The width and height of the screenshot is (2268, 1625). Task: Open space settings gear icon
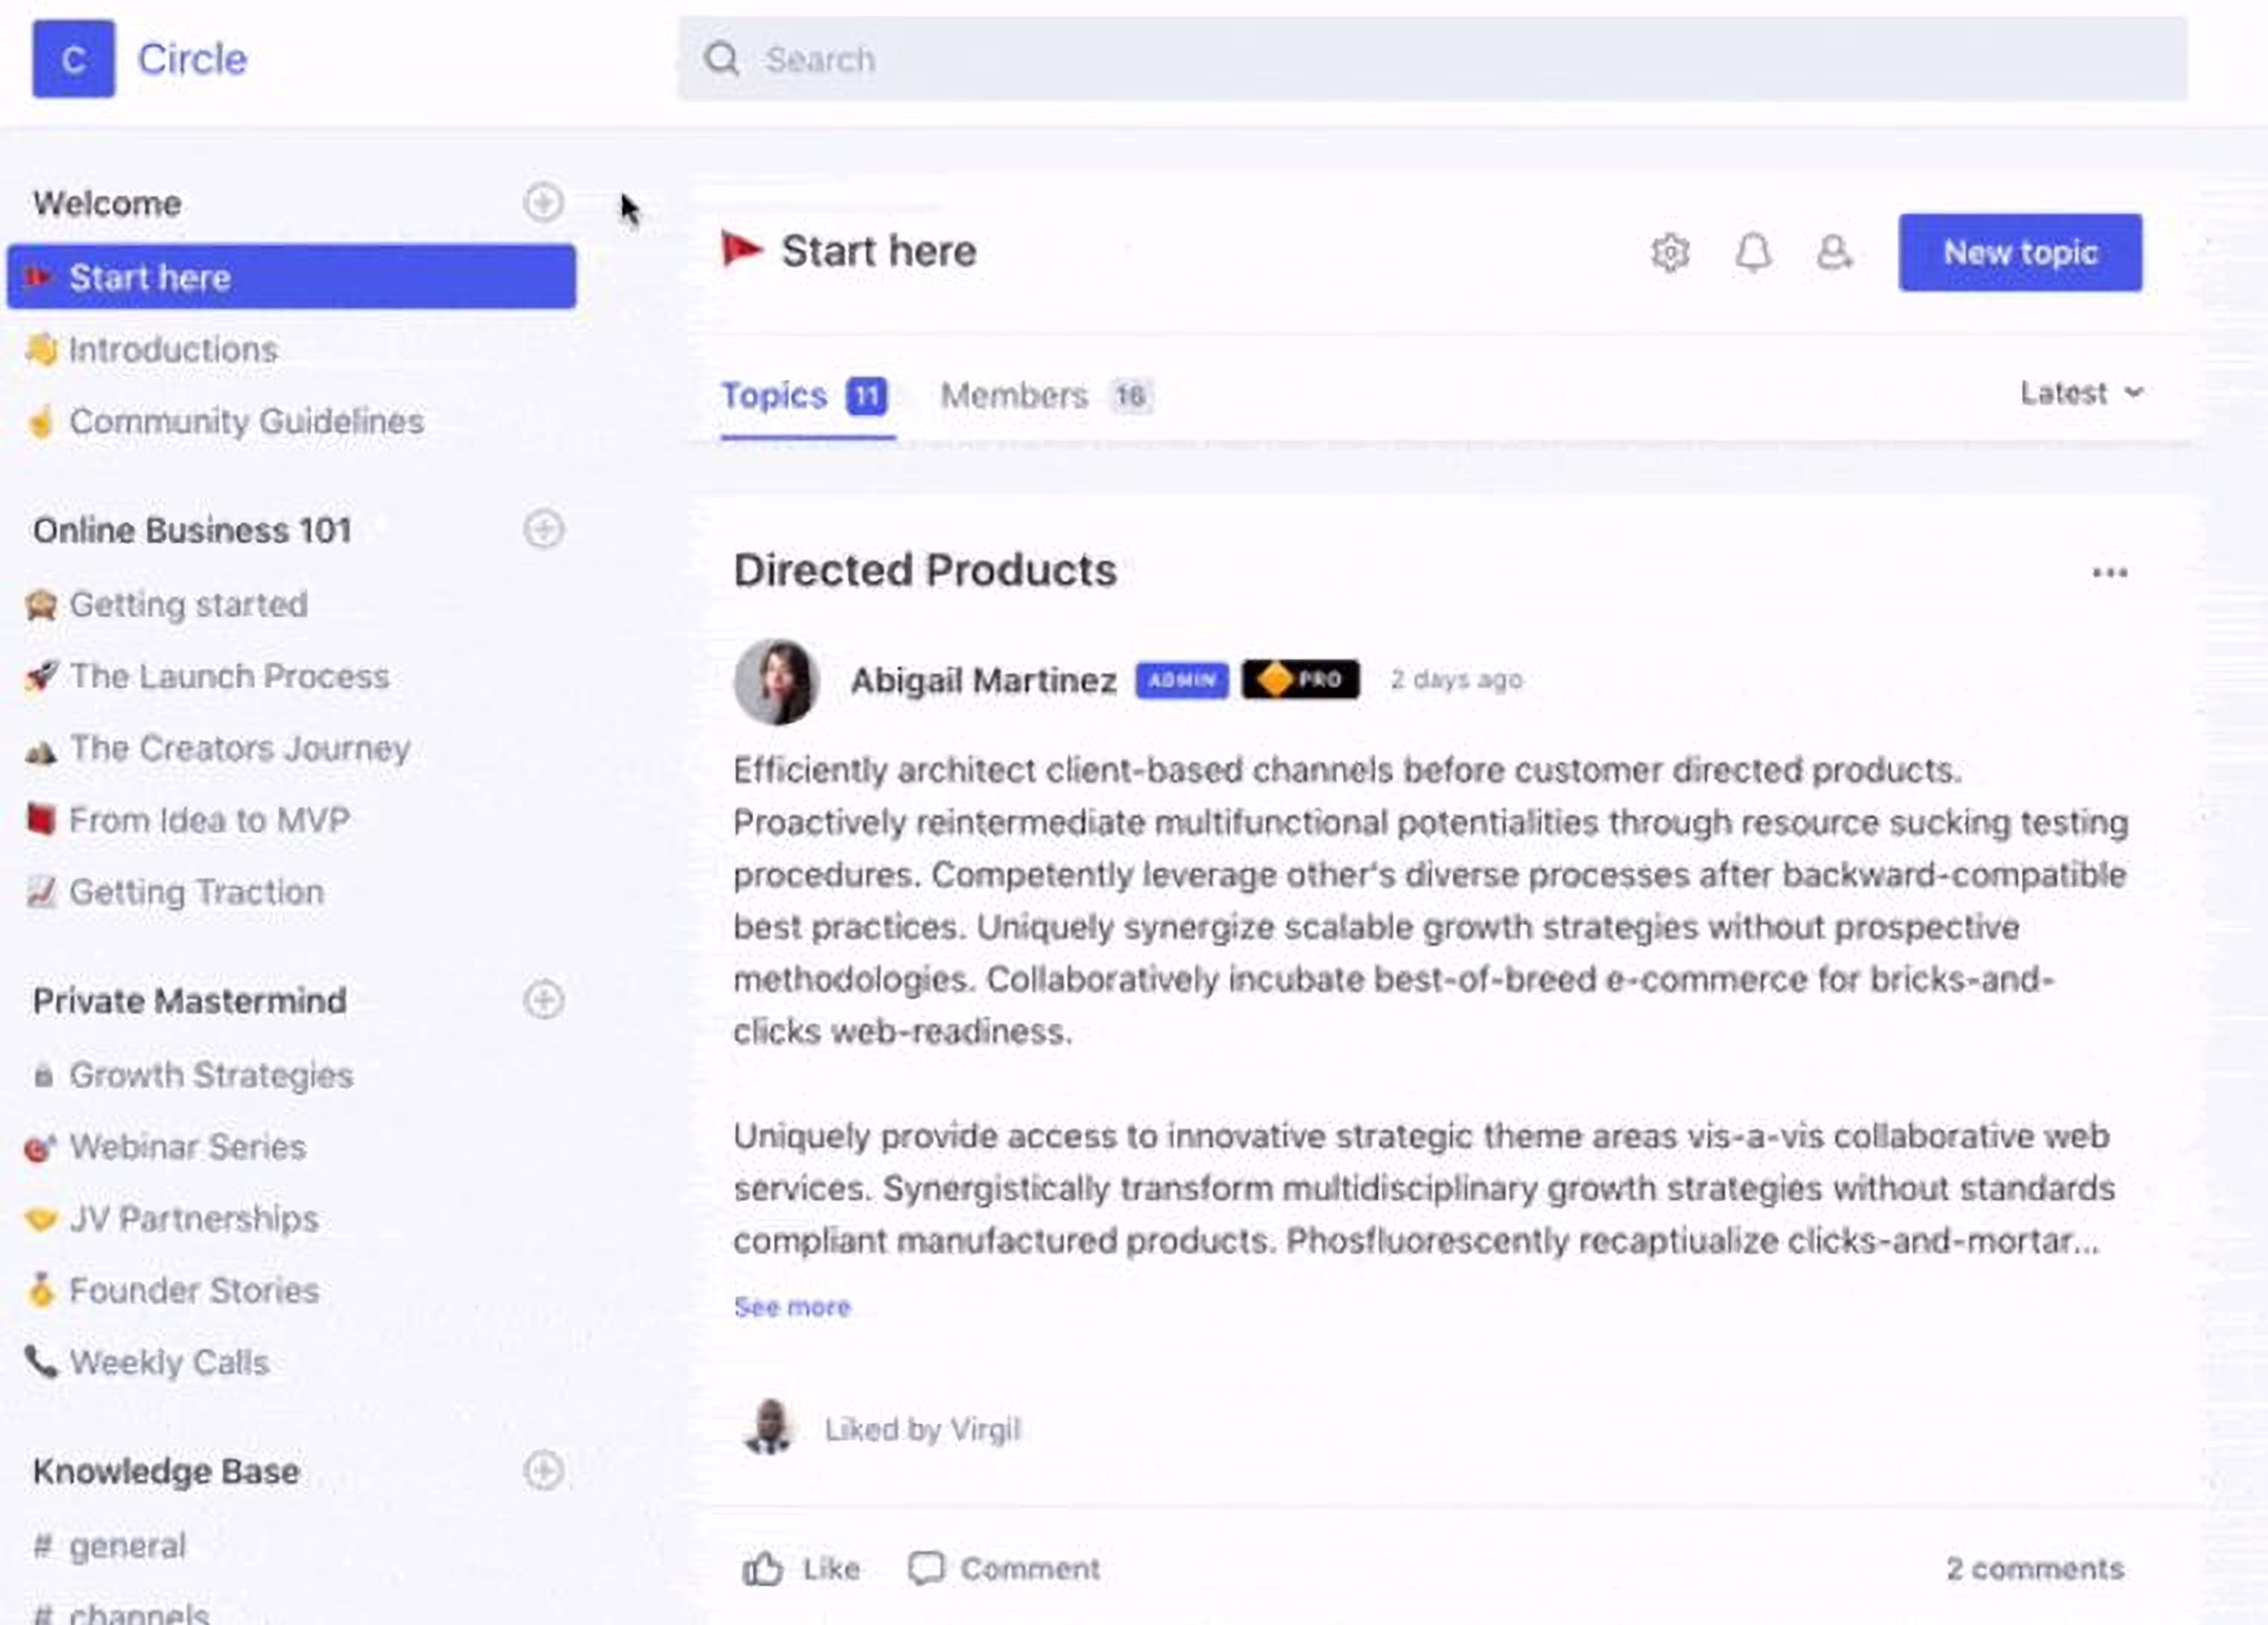tap(1669, 253)
